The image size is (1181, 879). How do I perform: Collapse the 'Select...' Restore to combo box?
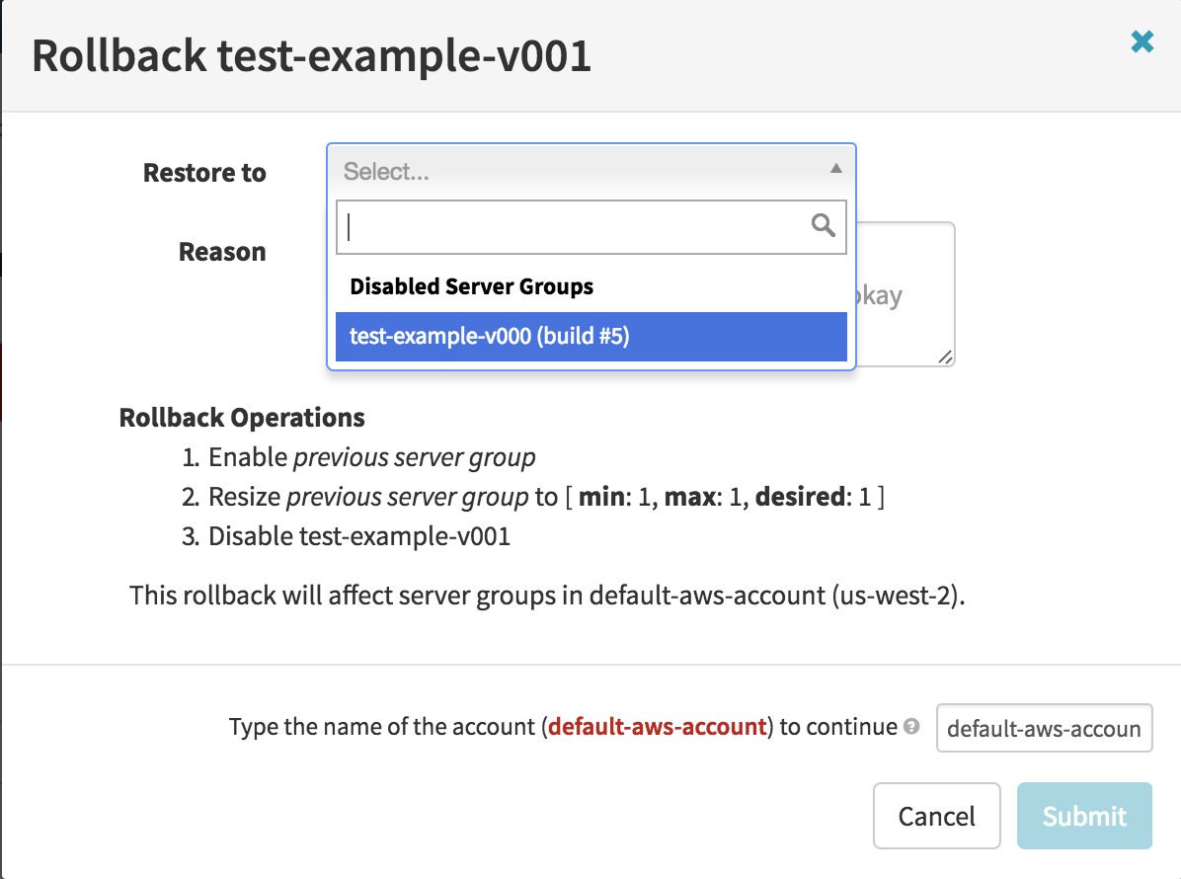[x=590, y=172]
